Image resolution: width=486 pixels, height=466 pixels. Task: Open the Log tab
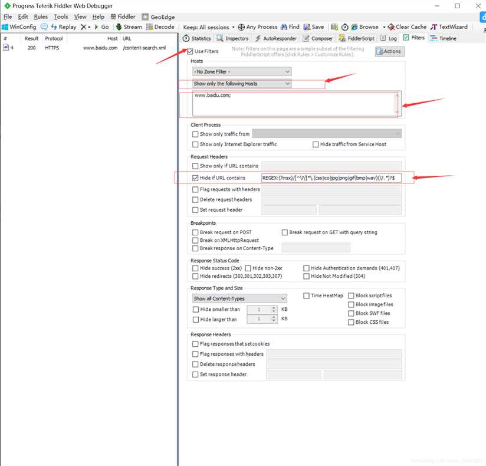click(389, 38)
